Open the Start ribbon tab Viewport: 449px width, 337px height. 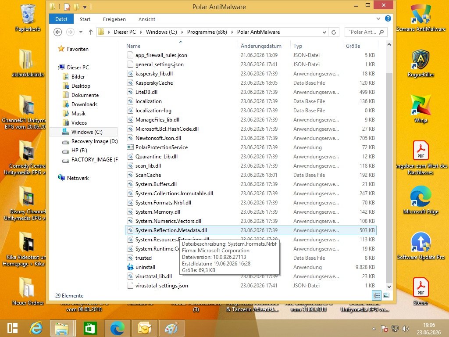coord(85,19)
